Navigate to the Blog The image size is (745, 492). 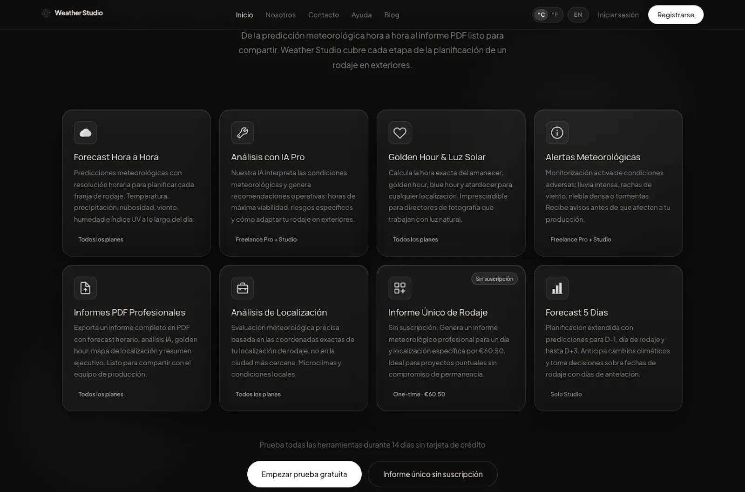point(392,15)
